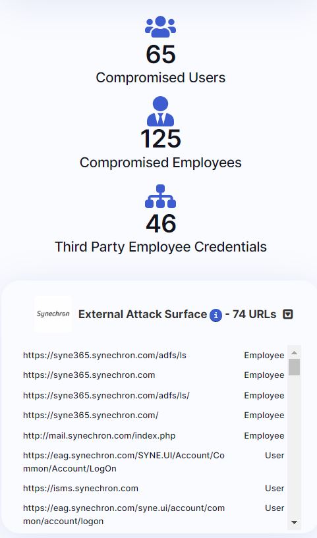Open https://syne365.synechron.com/adfs/ls/ with trailing slash
Viewport: 317px width, 538px height.
pos(107,395)
